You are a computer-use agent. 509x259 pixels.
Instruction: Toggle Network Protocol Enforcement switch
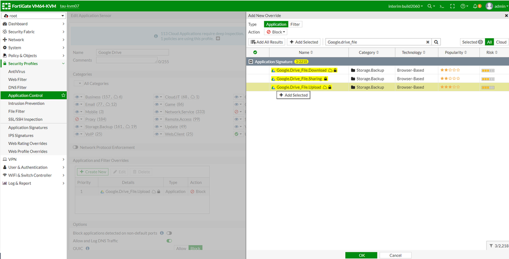[x=75, y=148]
